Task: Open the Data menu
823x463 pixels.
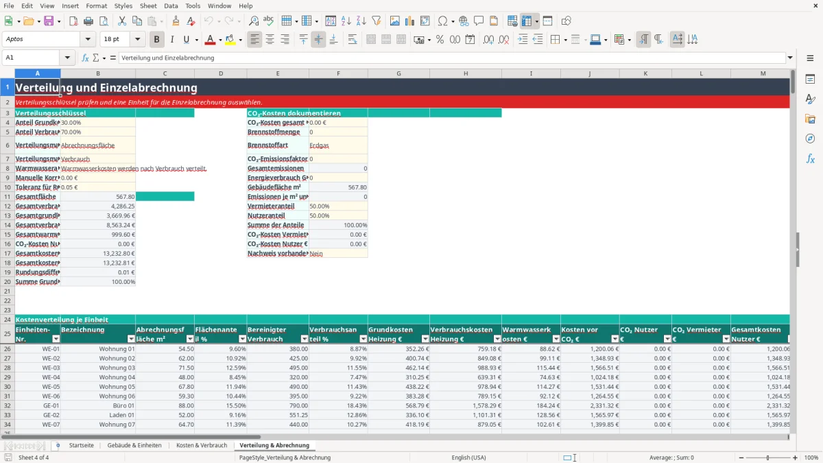Action: 171,5
